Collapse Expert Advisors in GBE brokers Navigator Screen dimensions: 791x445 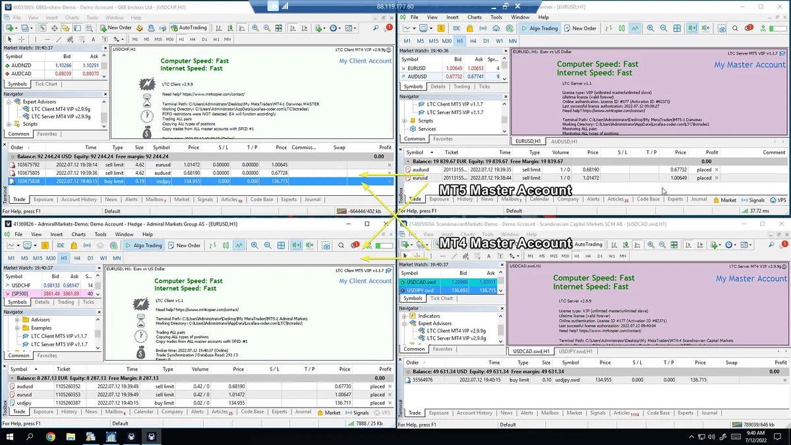[9, 102]
